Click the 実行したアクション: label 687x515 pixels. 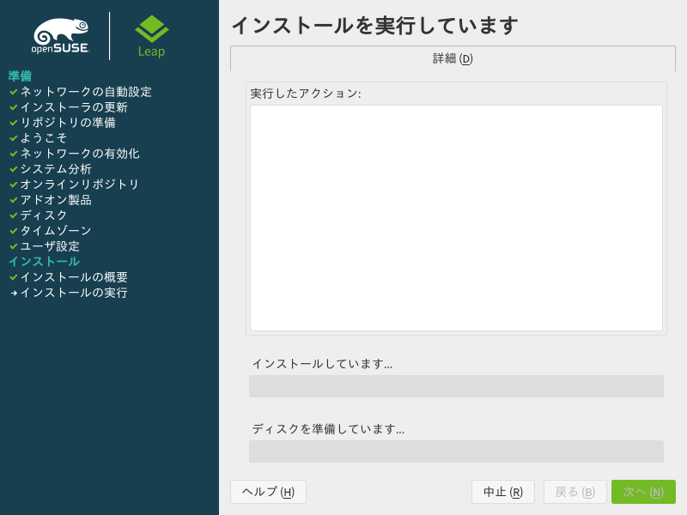(x=306, y=94)
